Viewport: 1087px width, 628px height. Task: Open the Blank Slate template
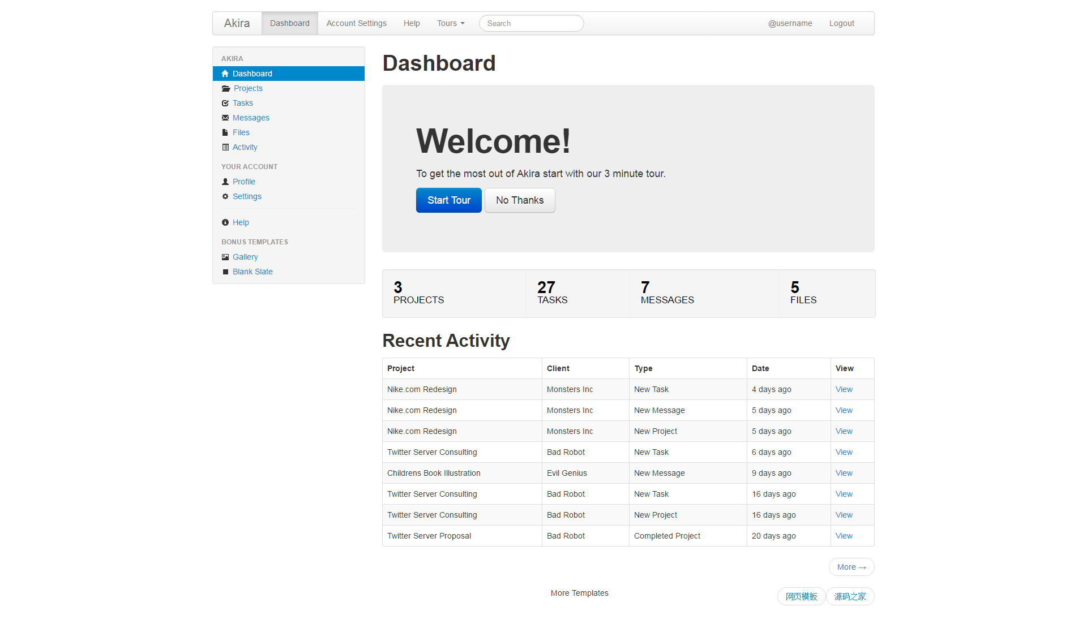253,272
